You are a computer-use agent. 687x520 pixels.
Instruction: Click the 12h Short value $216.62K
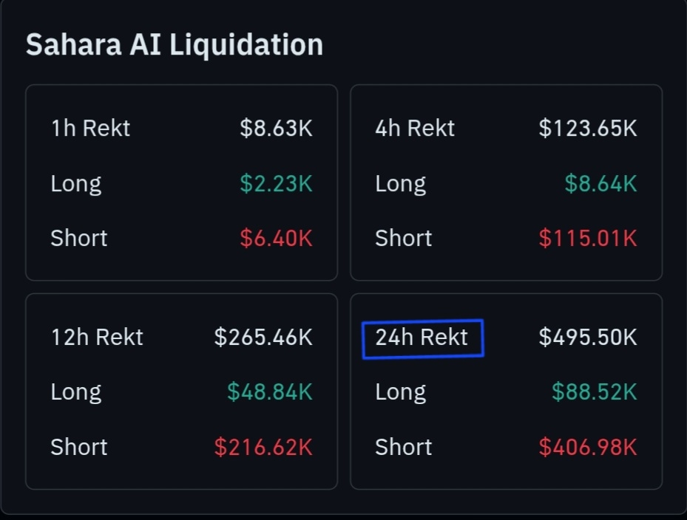(263, 447)
